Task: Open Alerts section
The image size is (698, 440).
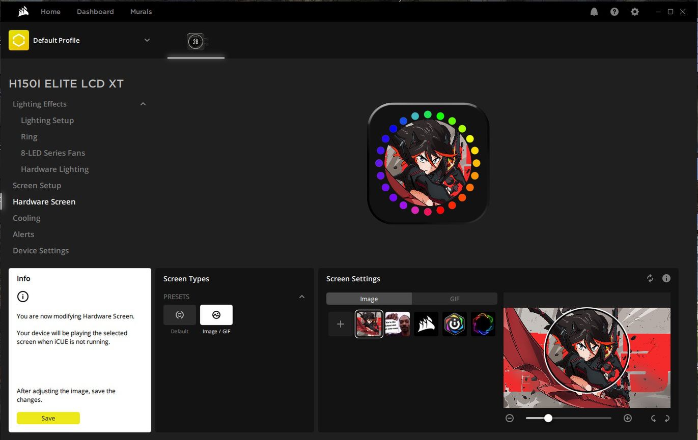Action: pos(23,234)
